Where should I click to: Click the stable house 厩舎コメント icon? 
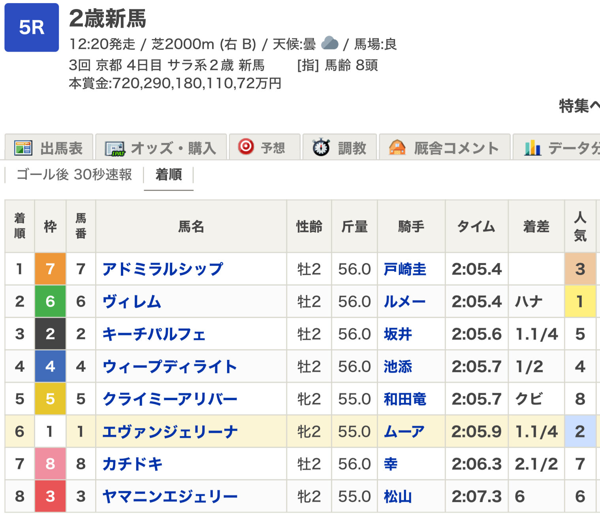[397, 148]
